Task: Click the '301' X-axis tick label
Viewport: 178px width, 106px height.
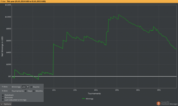Action: (138, 90)
